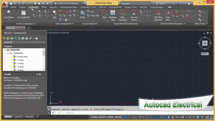Click the Open Project icon in Project Manager
215x121 pixels.
coord(4,38)
